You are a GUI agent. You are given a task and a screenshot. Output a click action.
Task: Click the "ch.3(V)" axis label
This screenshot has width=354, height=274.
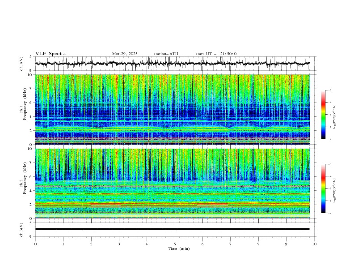coord(21,230)
